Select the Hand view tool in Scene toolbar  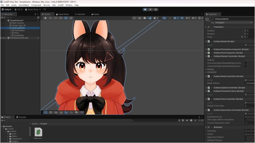click(45, 18)
